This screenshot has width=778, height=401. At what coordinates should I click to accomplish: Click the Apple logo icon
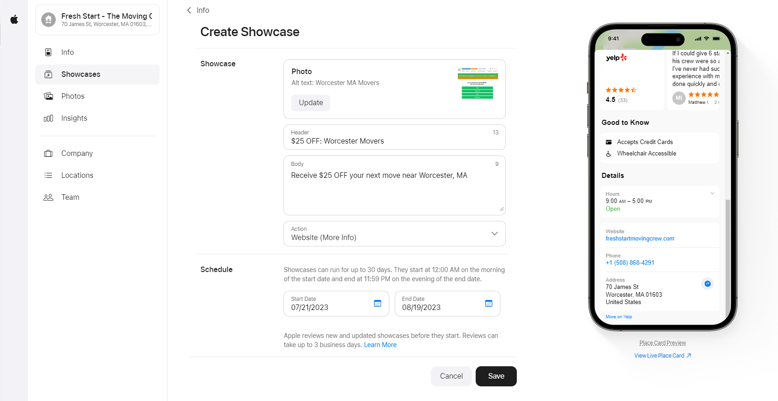click(x=14, y=19)
